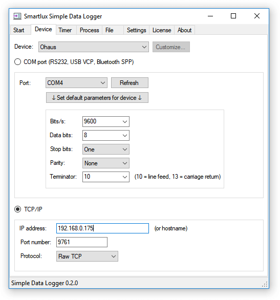Click the Smartlux app icon in title bar
Viewport: 280px width, 300px height.
coord(17,16)
